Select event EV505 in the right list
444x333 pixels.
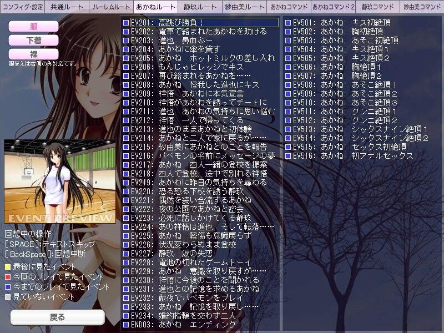[x=341, y=58]
